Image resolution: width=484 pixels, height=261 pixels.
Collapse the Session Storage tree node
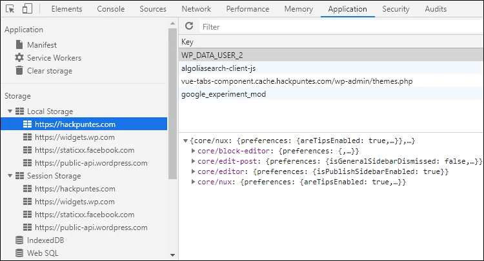tap(10, 176)
